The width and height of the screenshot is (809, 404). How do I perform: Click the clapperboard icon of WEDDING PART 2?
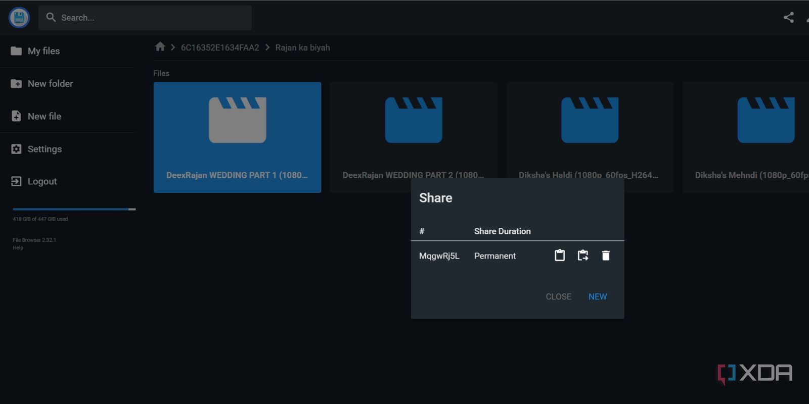[413, 120]
